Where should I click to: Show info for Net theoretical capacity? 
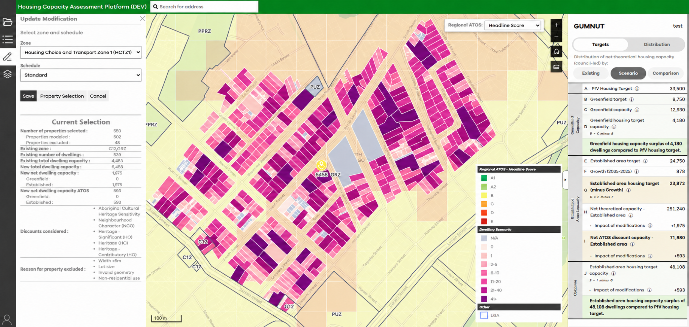click(631, 215)
